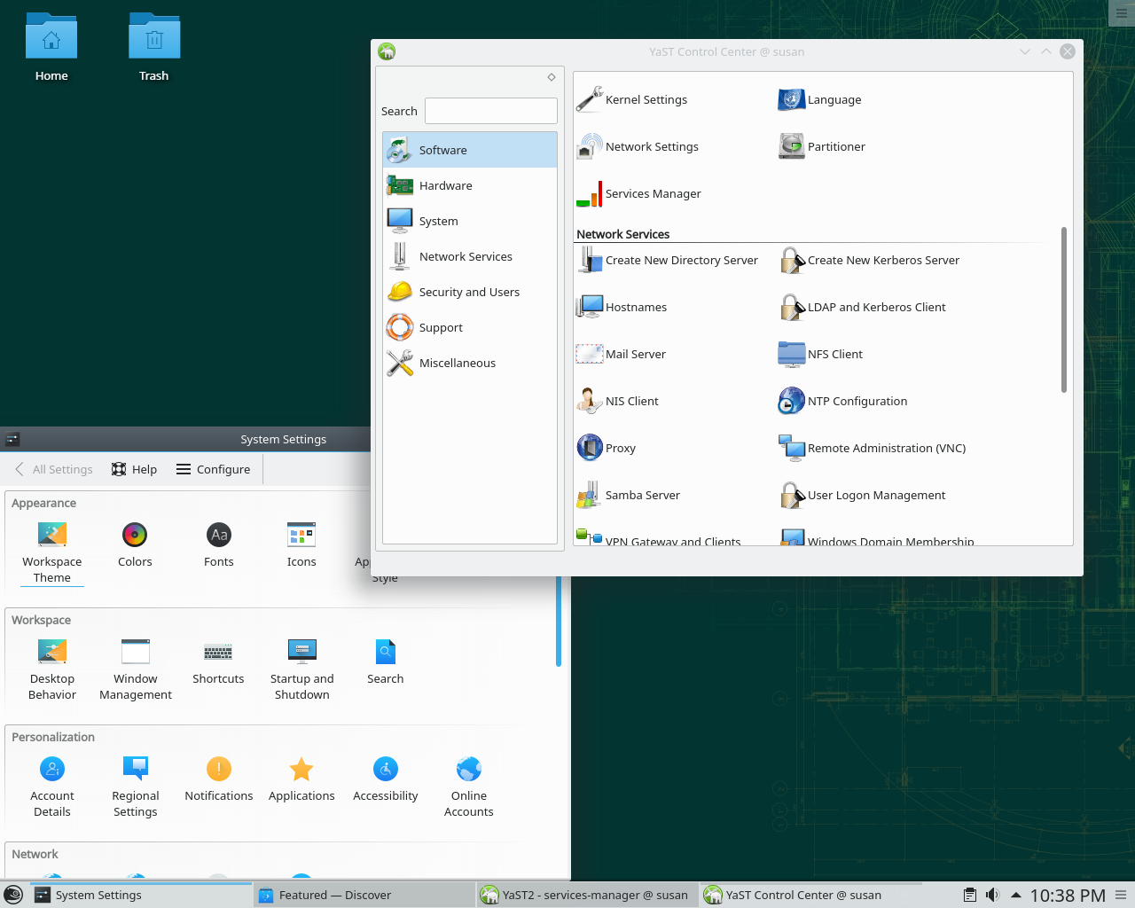Open Online Accounts settings

tap(469, 787)
